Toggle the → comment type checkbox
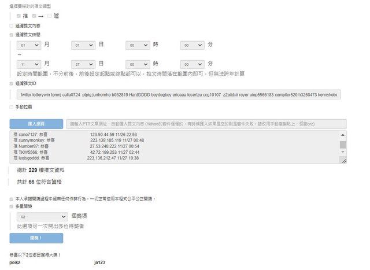 35,16
